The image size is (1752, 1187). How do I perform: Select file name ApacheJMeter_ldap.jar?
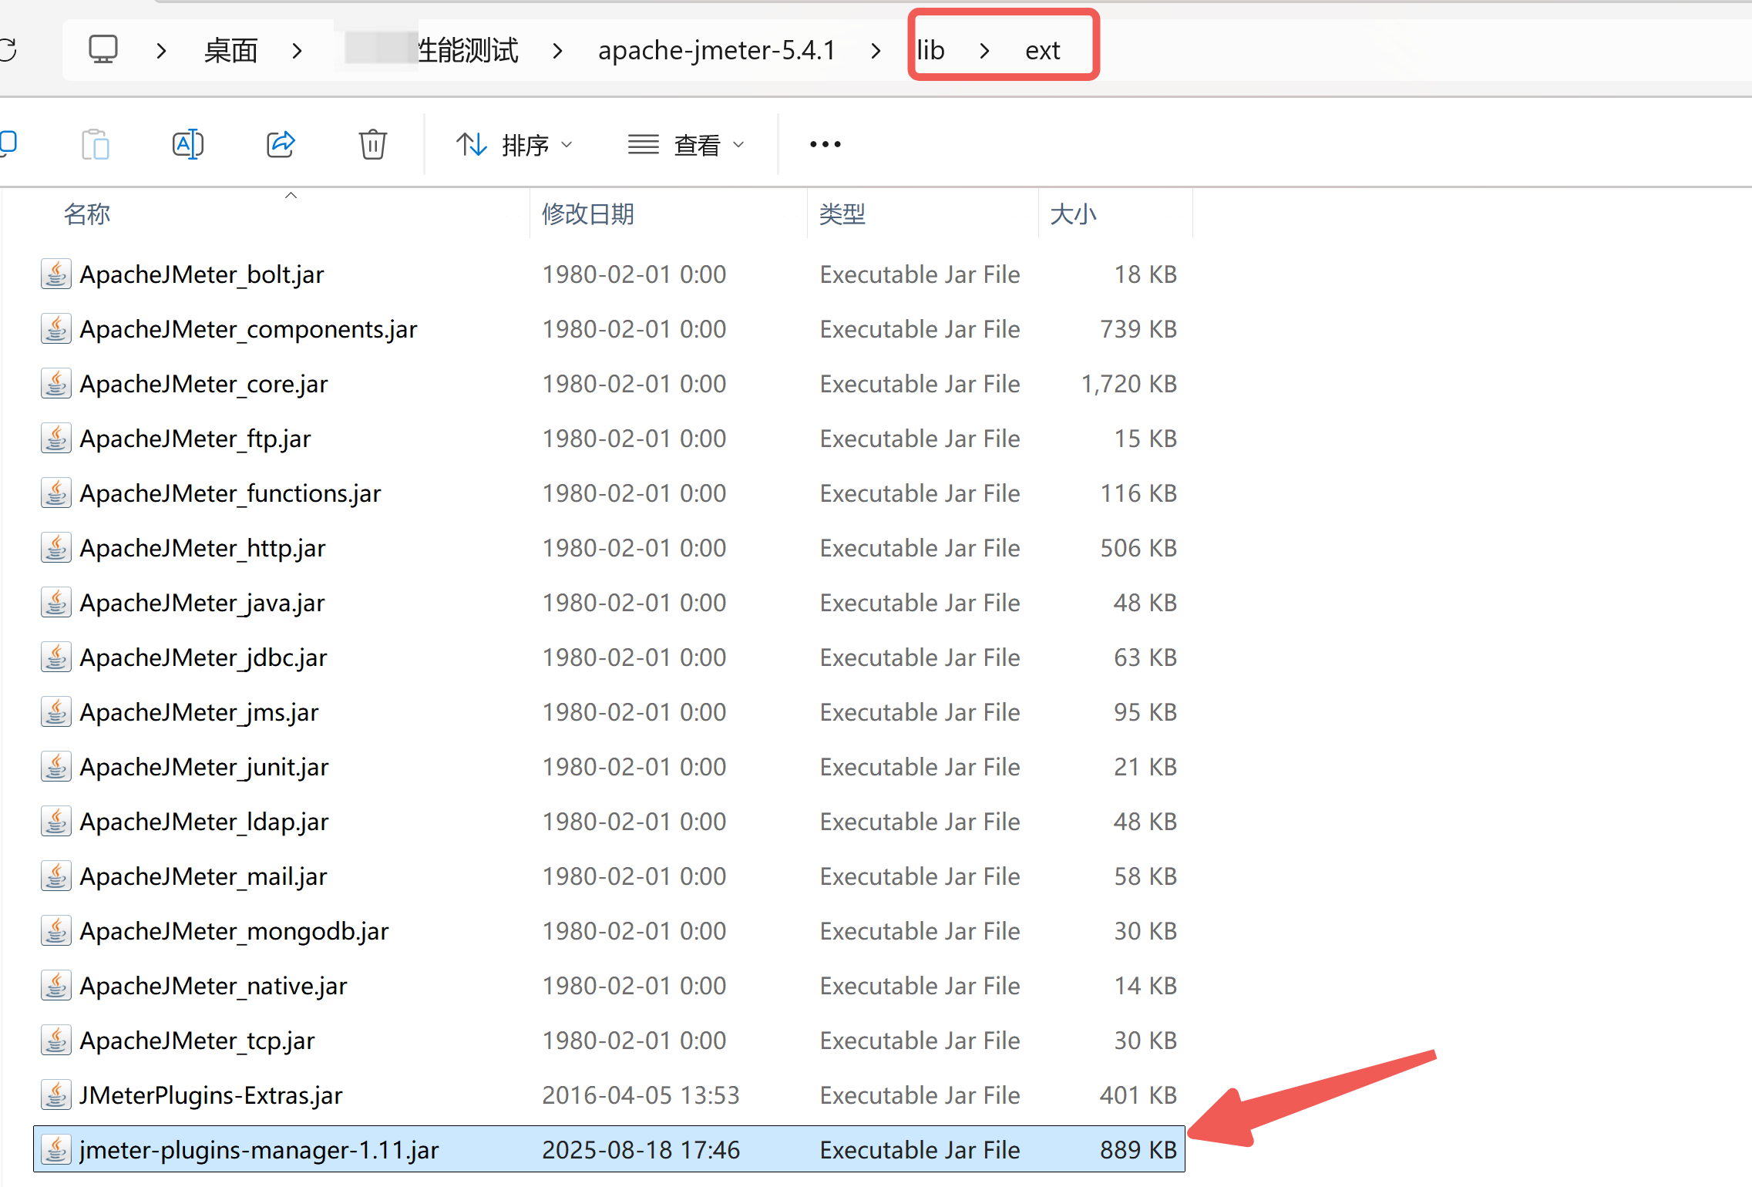pos(204,822)
